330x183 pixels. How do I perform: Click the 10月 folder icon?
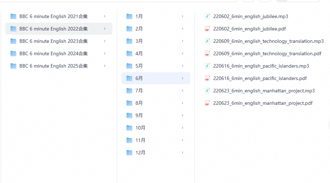pyautogui.click(x=129, y=128)
